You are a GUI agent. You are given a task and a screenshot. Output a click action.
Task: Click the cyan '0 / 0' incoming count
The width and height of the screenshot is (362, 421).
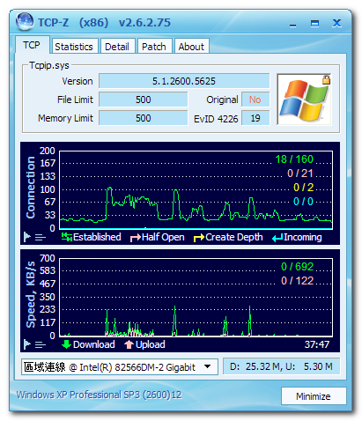point(303,201)
